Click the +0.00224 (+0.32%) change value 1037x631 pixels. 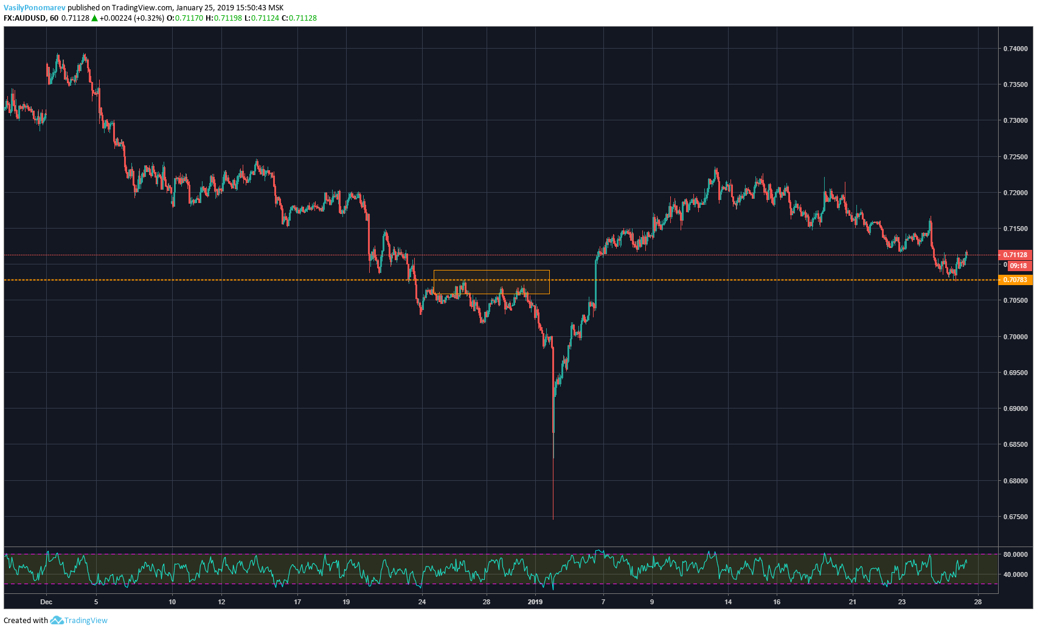132,18
